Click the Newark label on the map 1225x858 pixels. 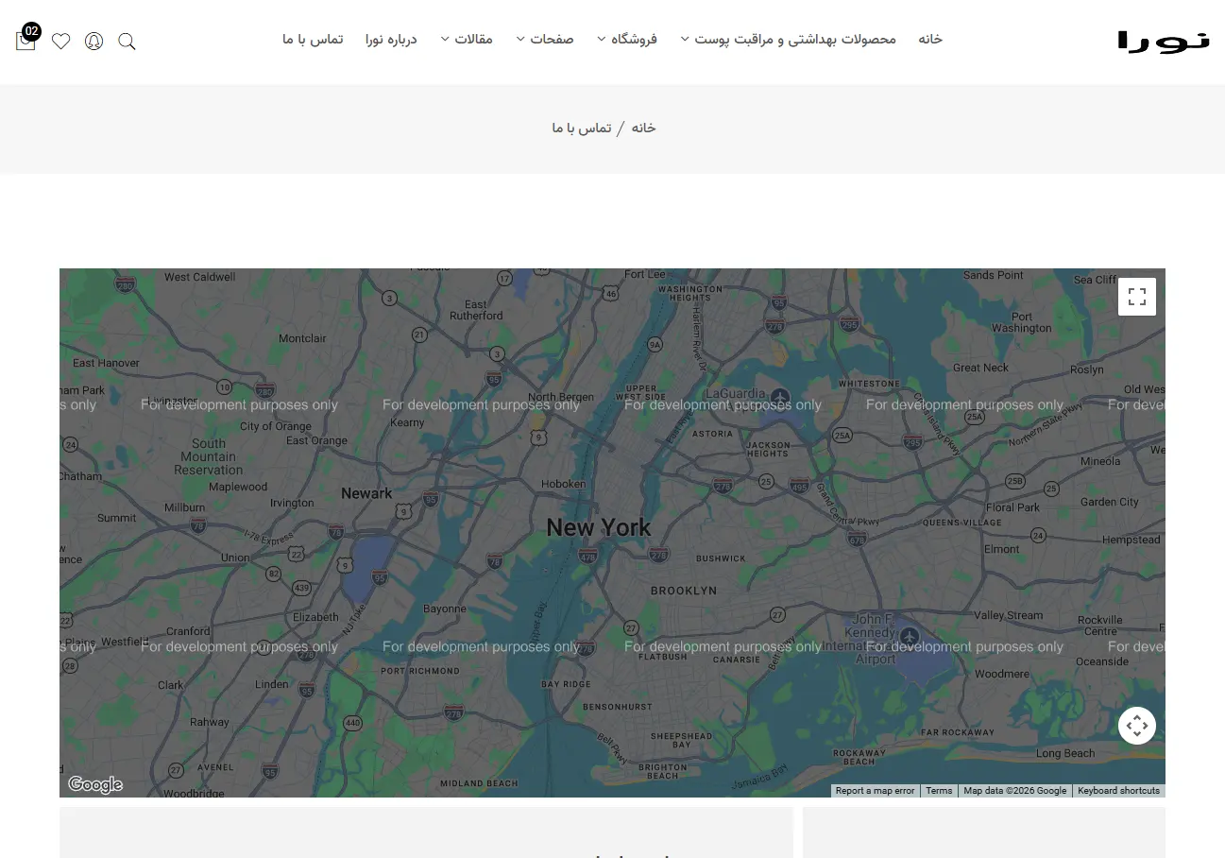click(x=366, y=493)
